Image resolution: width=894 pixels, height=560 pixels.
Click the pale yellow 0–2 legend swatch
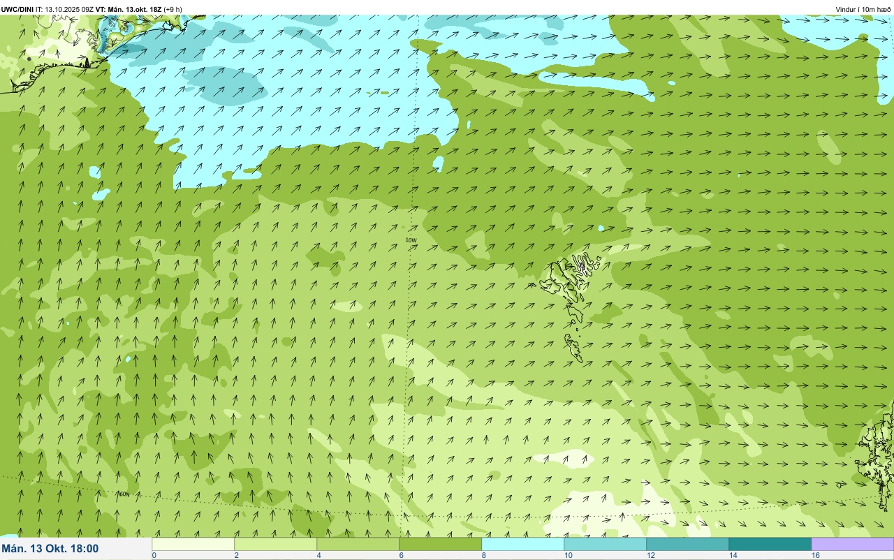click(193, 544)
